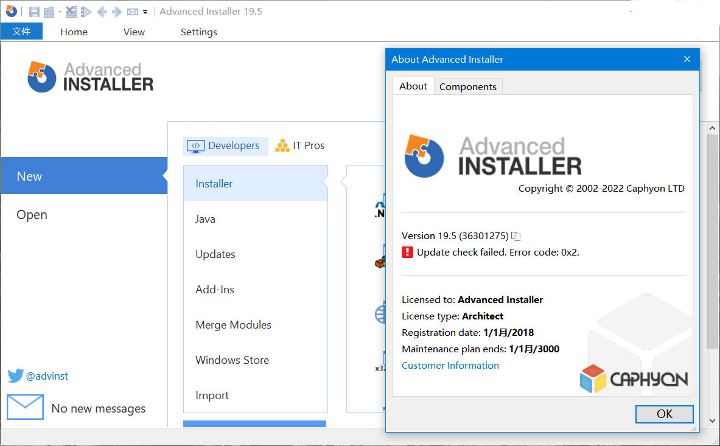The height and width of the screenshot is (446, 720).
Task: Open the Settings ribbon tab
Action: tap(198, 32)
